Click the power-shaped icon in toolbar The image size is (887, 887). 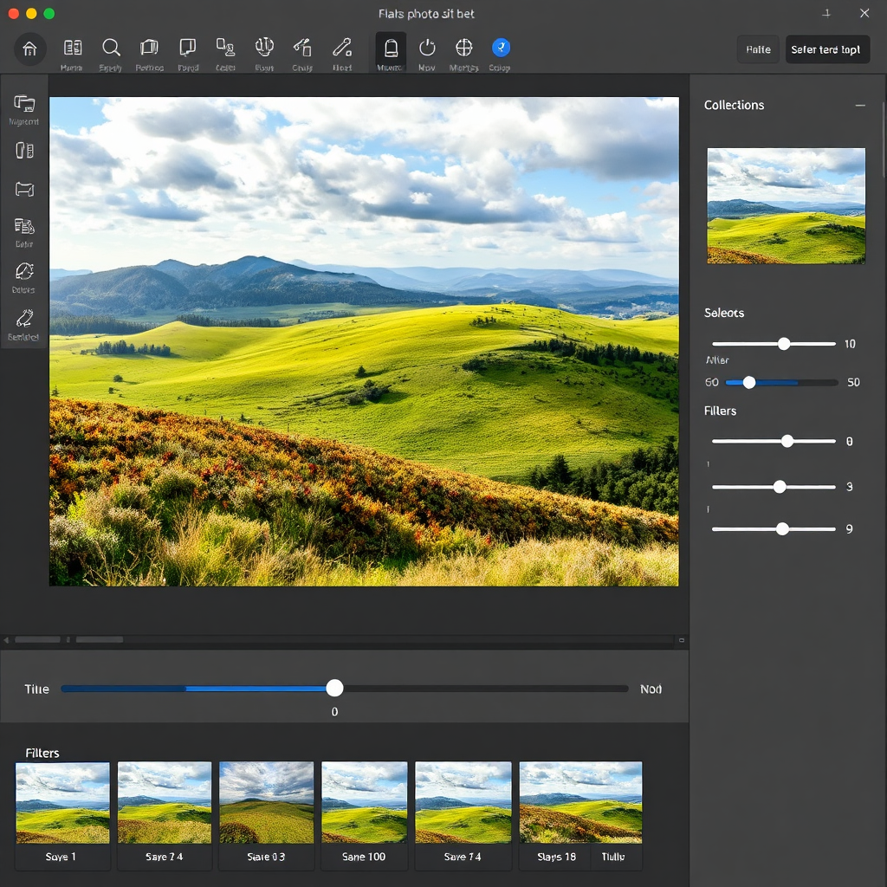pyautogui.click(x=427, y=48)
